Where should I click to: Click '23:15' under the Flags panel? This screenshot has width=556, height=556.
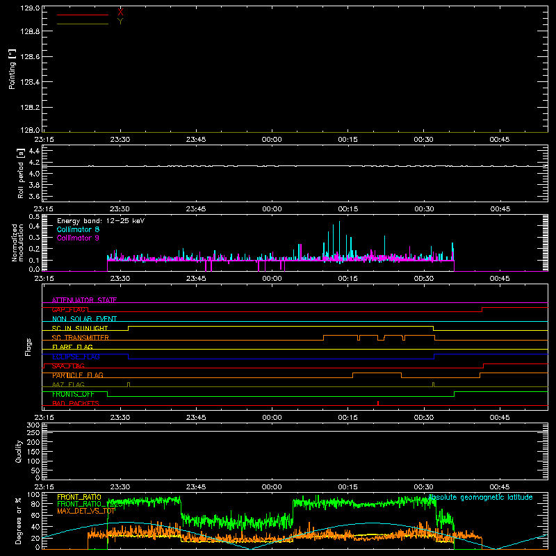[44, 418]
